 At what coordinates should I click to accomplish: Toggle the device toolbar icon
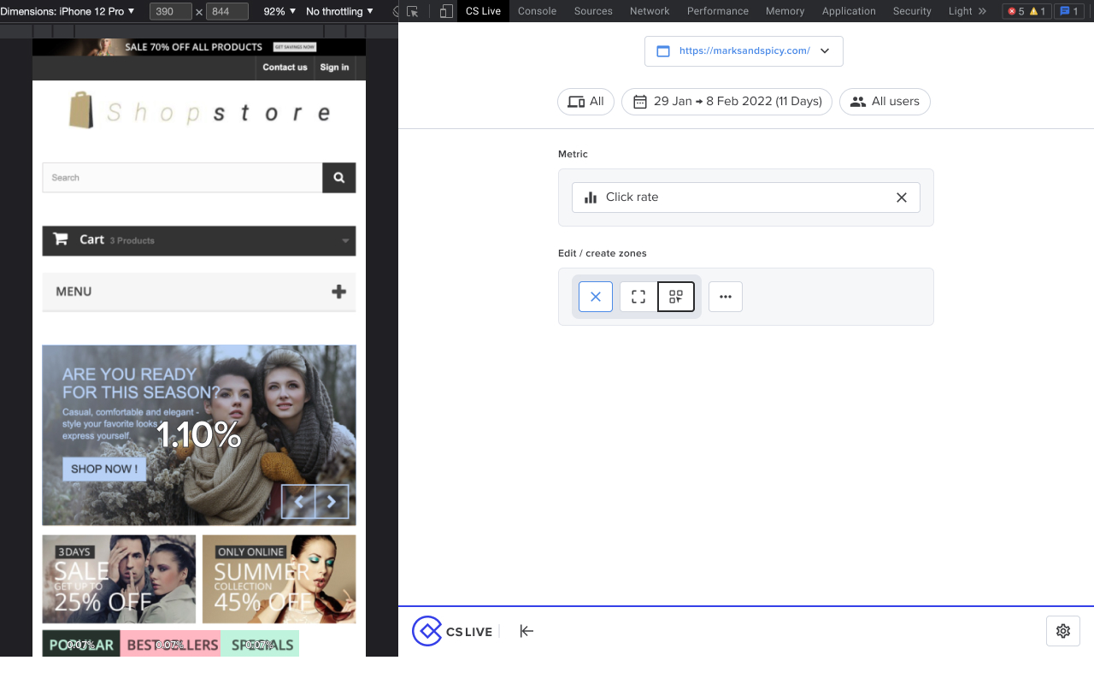(445, 11)
